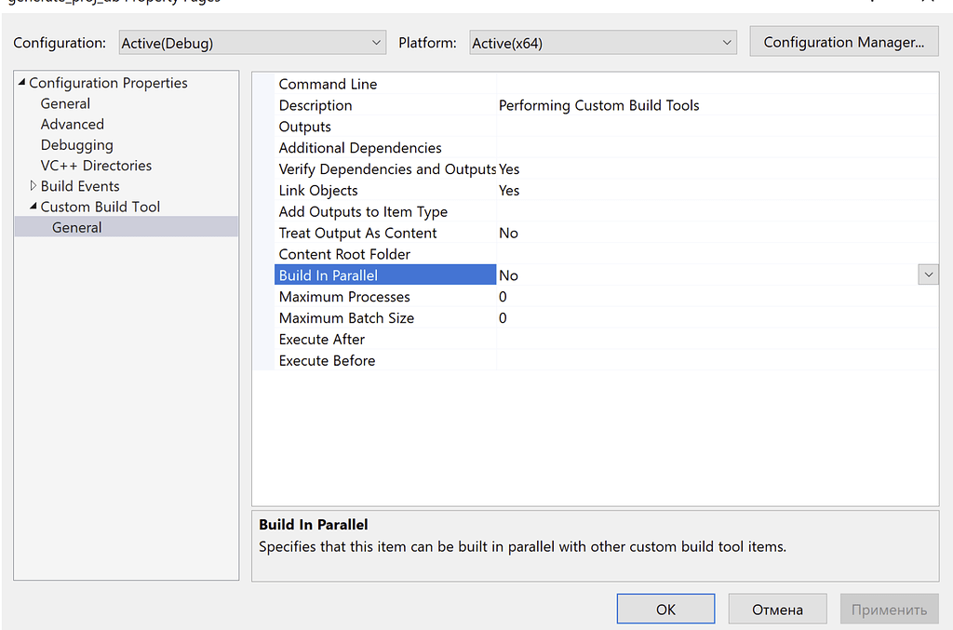The height and width of the screenshot is (630, 953).
Task: Select VC++ Directories in the tree
Action: click(95, 165)
